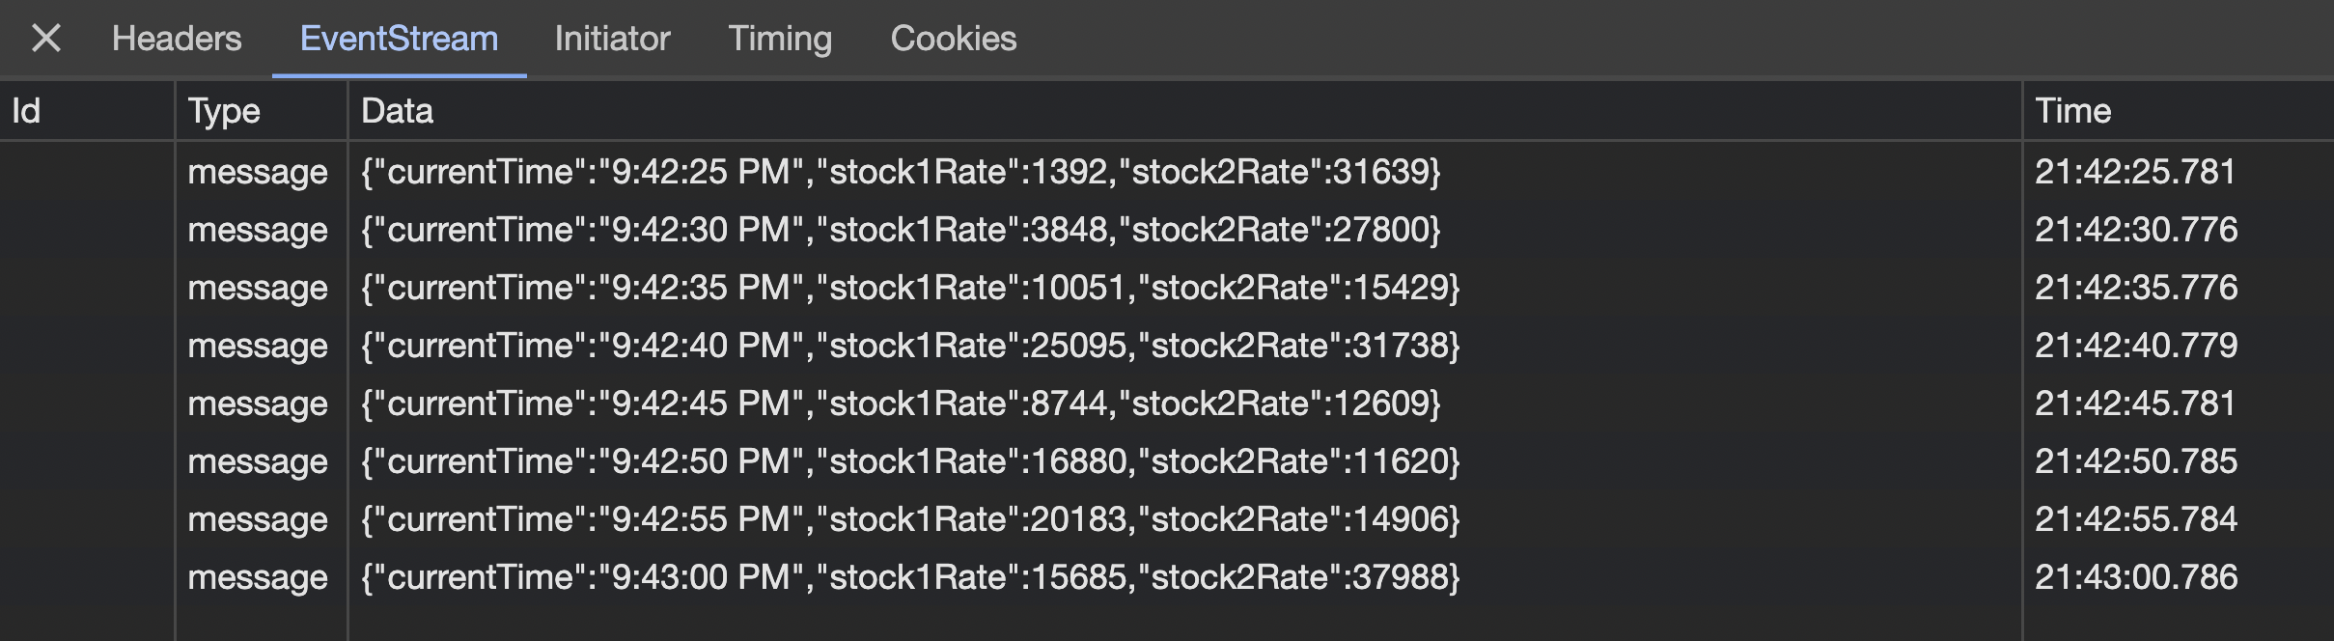The height and width of the screenshot is (641, 2334).
Task: Click the Time column header
Action: coord(2072,111)
